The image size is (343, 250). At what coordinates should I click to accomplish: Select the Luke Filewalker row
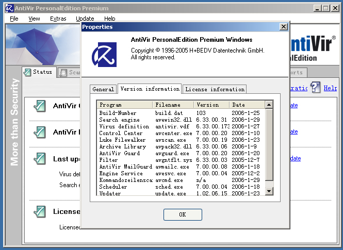181,140
